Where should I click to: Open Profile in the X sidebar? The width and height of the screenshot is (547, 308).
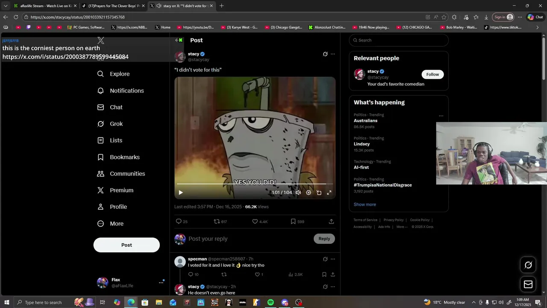pos(112,207)
